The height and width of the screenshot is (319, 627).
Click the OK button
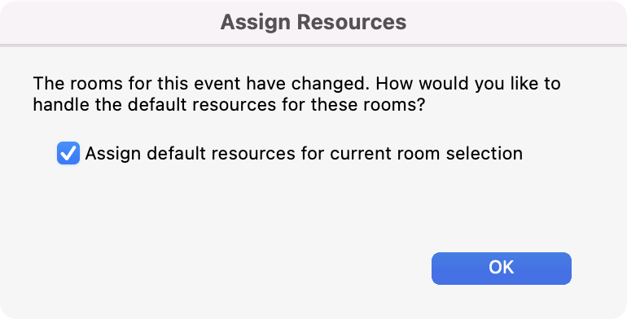click(501, 269)
